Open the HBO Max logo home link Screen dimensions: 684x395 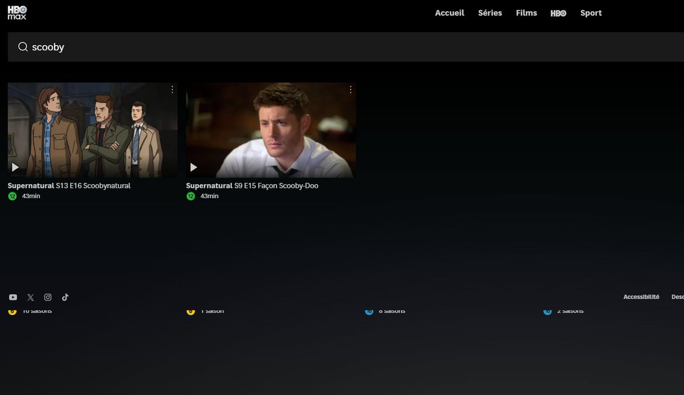click(17, 13)
